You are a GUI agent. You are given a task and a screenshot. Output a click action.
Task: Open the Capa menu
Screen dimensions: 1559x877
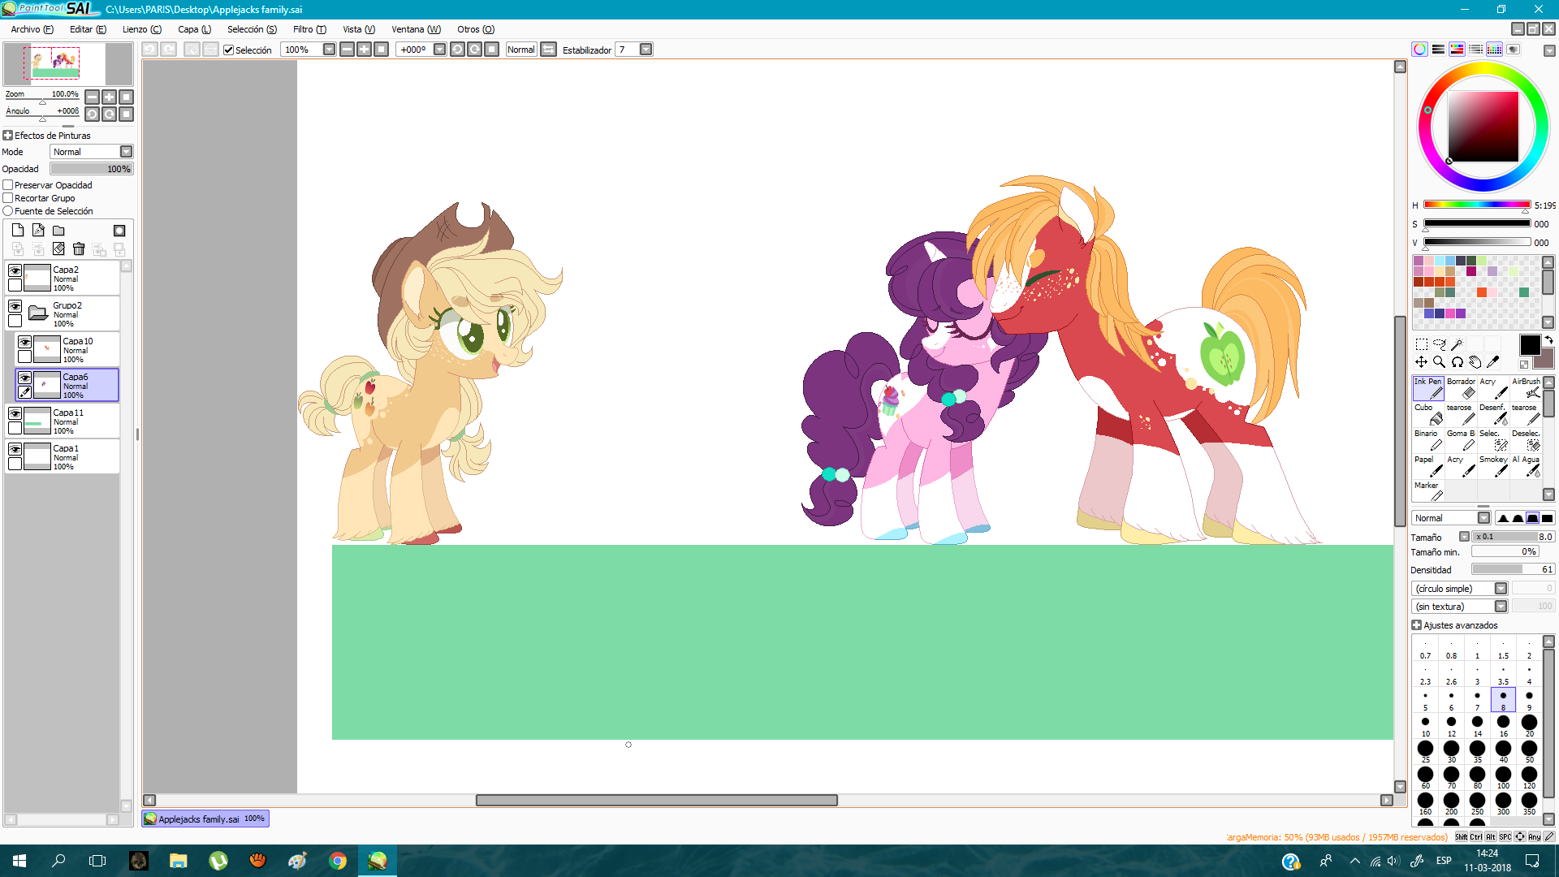coord(195,29)
